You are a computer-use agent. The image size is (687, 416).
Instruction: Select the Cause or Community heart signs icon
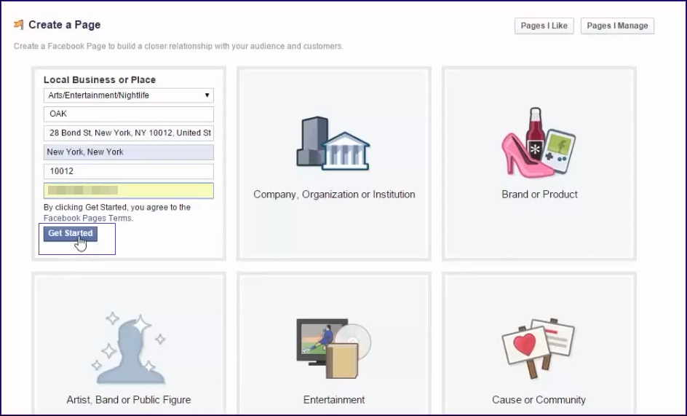539,348
